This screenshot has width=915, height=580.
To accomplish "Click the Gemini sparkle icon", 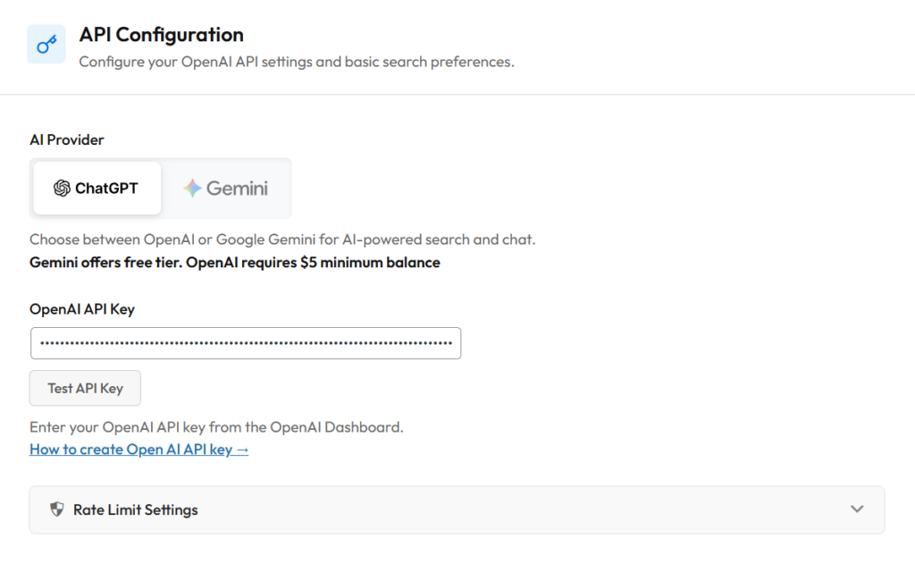I will (192, 189).
